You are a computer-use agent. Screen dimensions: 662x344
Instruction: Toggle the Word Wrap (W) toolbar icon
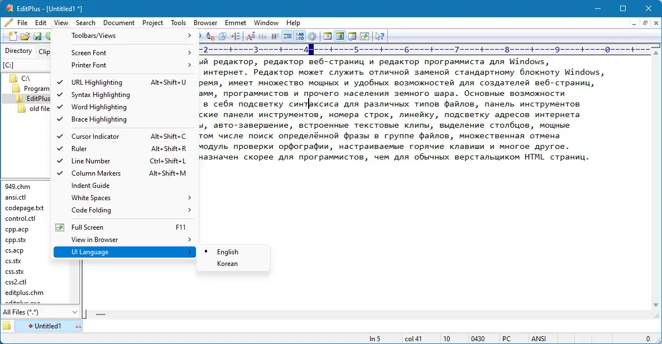pos(275,36)
